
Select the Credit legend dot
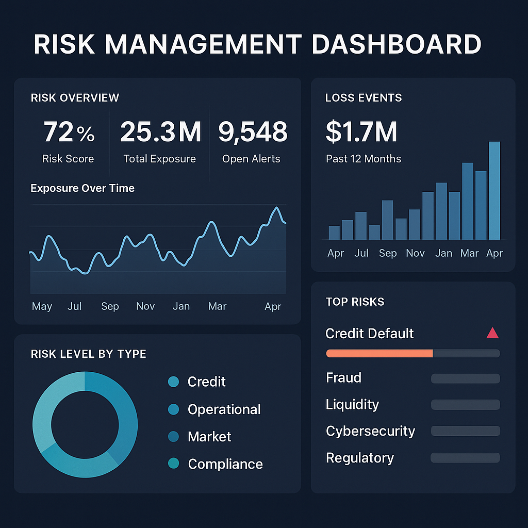point(173,382)
